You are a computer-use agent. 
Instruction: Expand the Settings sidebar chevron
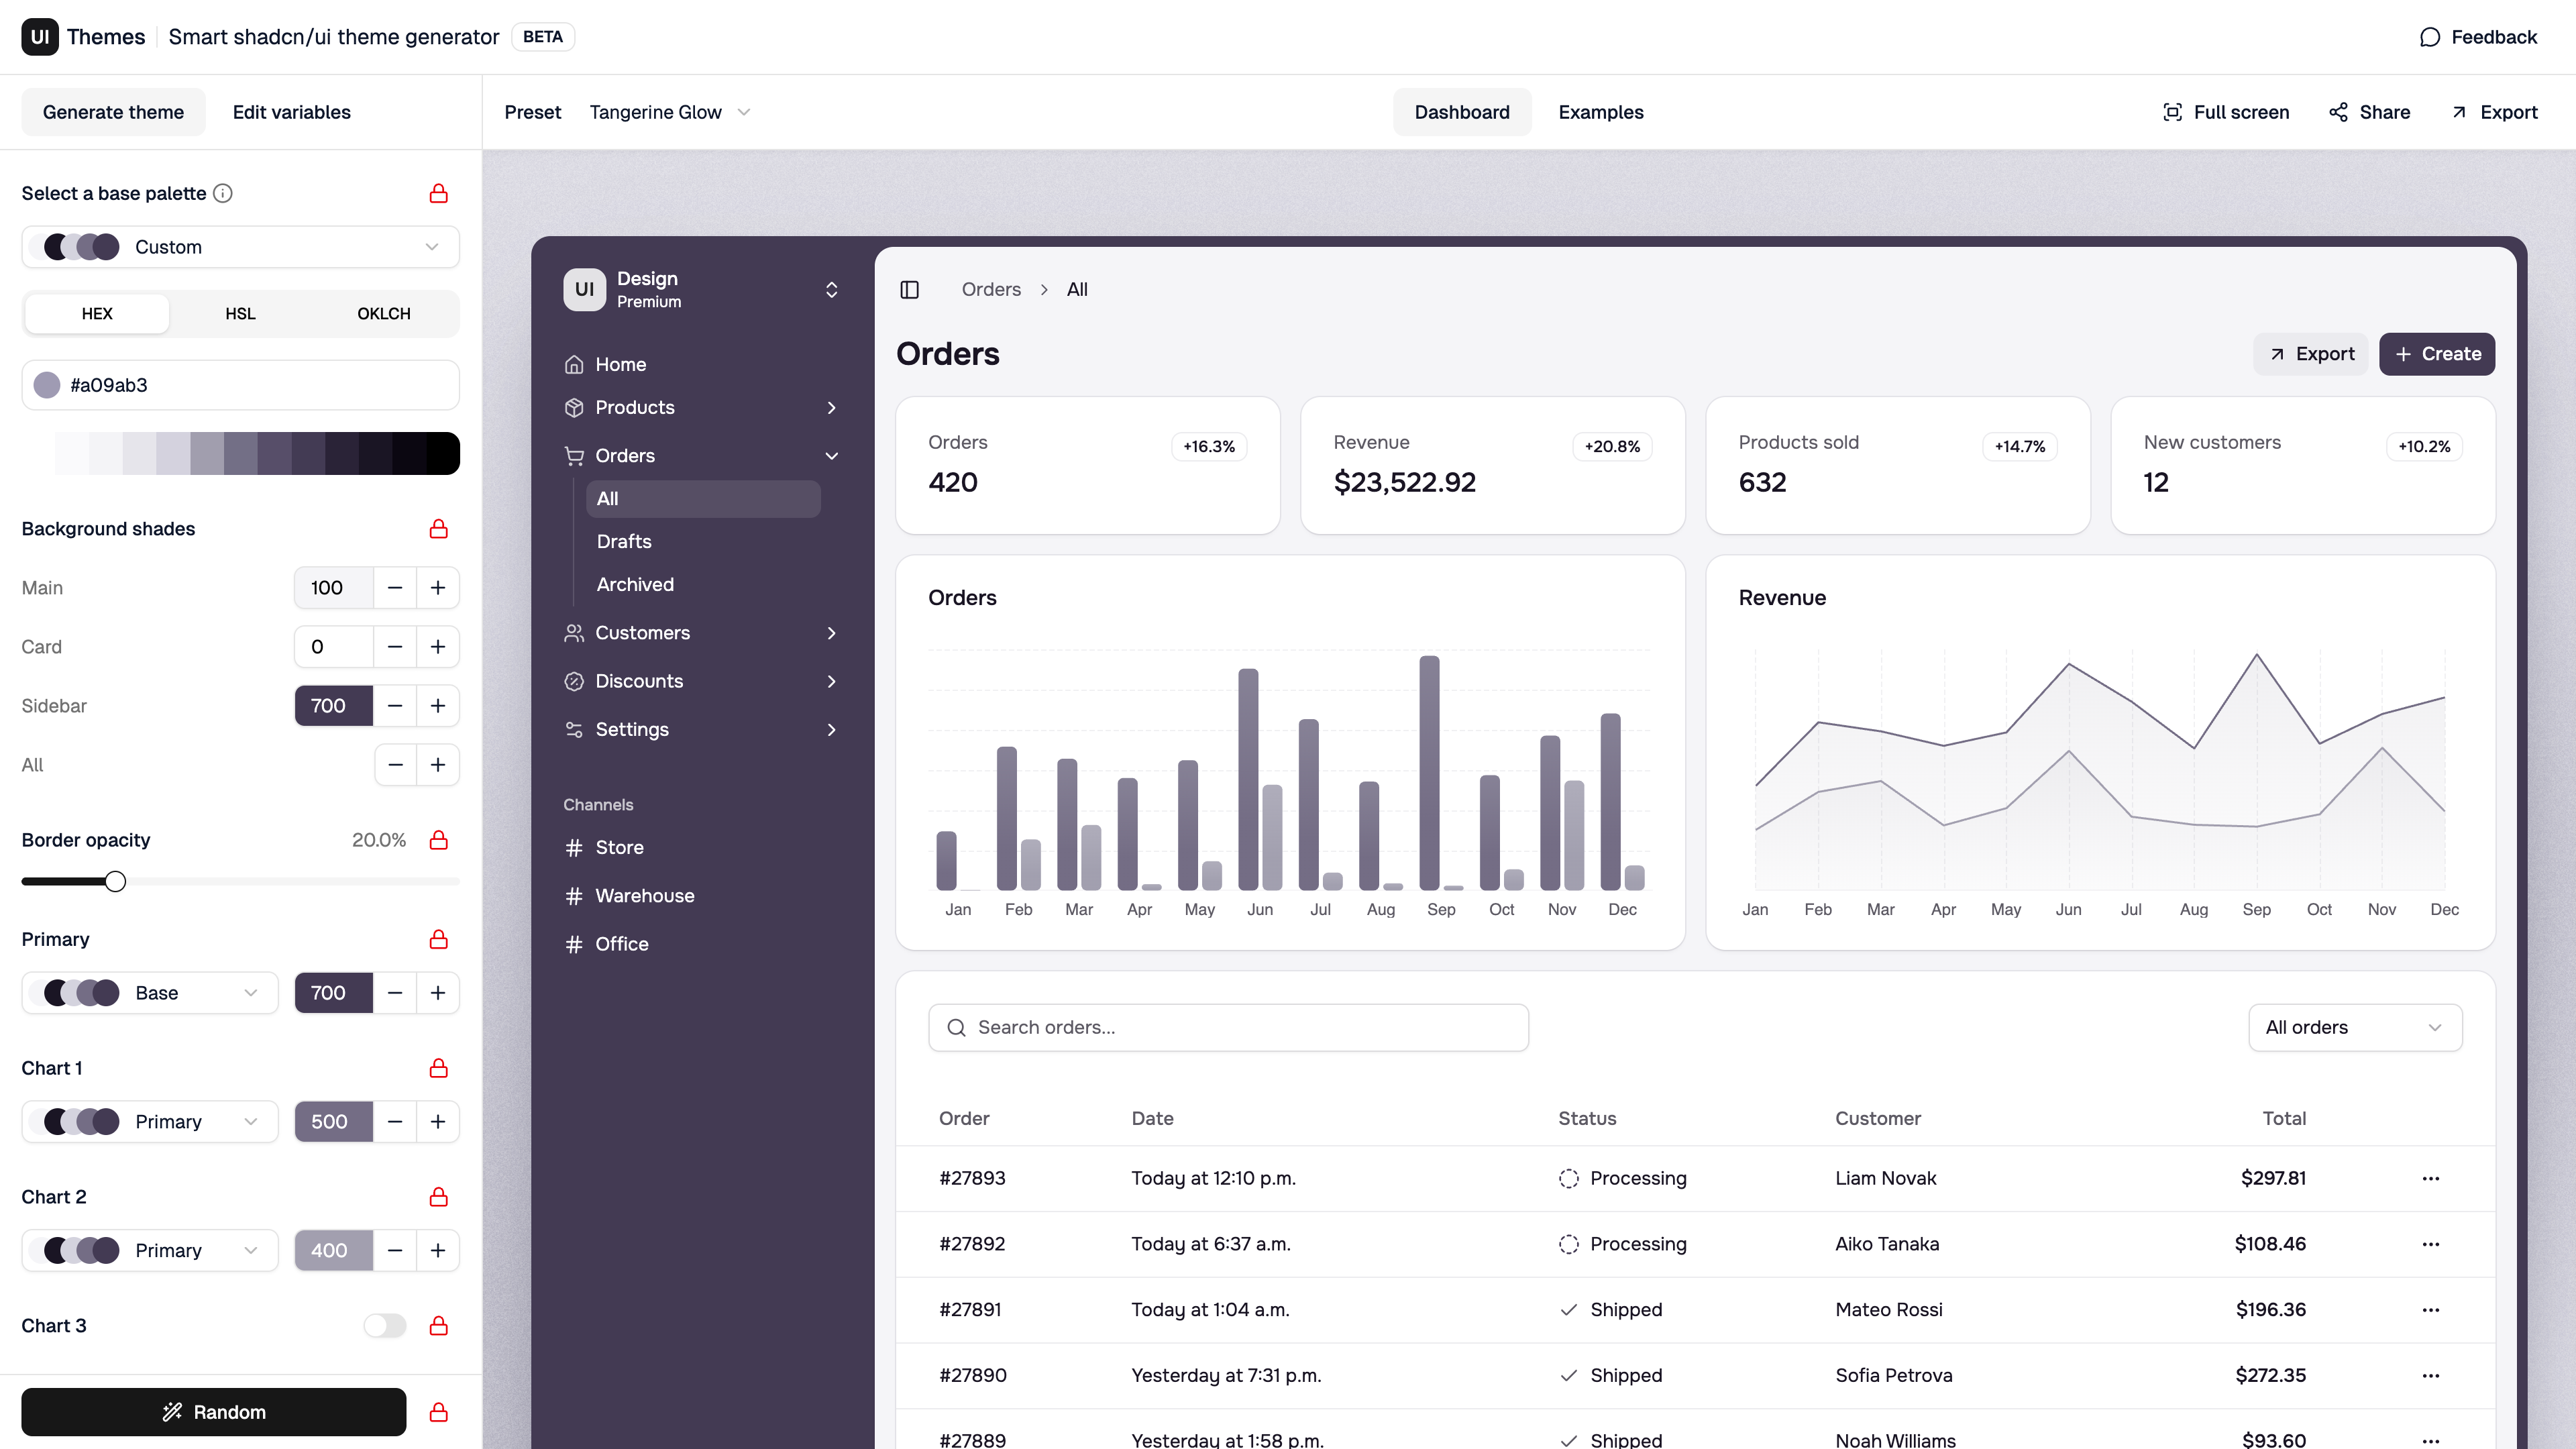tap(831, 729)
